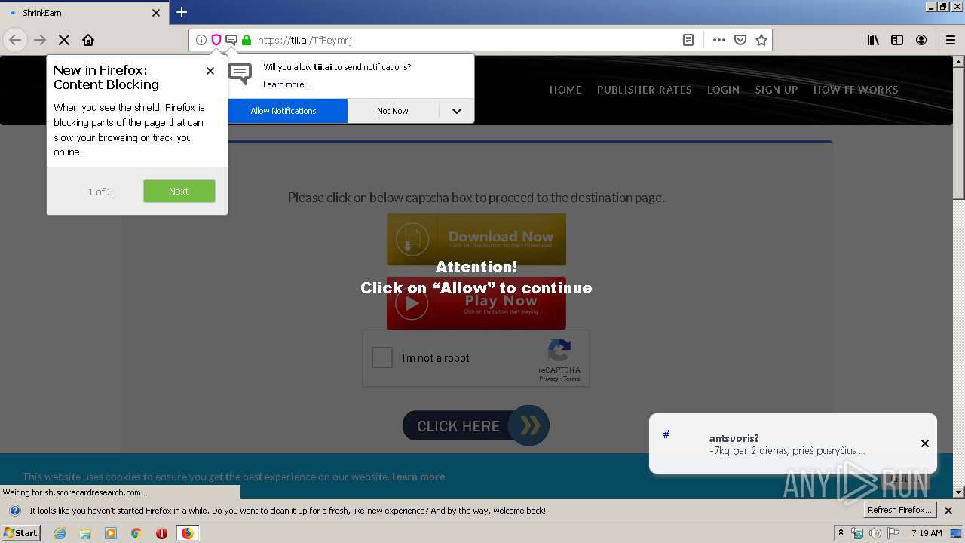The width and height of the screenshot is (965, 543).
Task: Bookmark this page with the star
Action: click(761, 40)
